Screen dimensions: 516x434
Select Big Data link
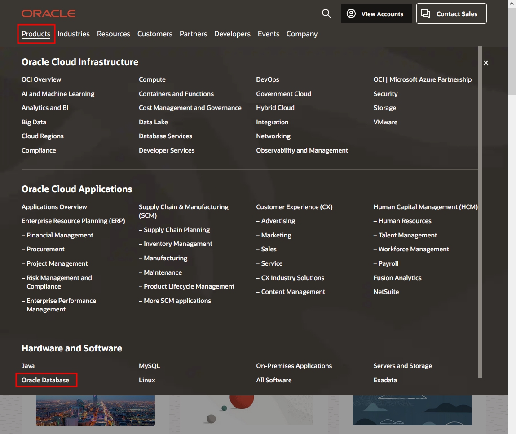click(34, 123)
